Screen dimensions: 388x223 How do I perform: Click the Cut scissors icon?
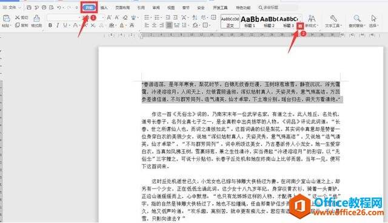(18, 18)
